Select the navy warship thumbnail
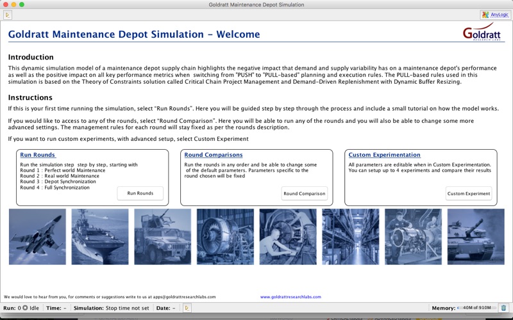513x320 pixels. click(x=100, y=237)
